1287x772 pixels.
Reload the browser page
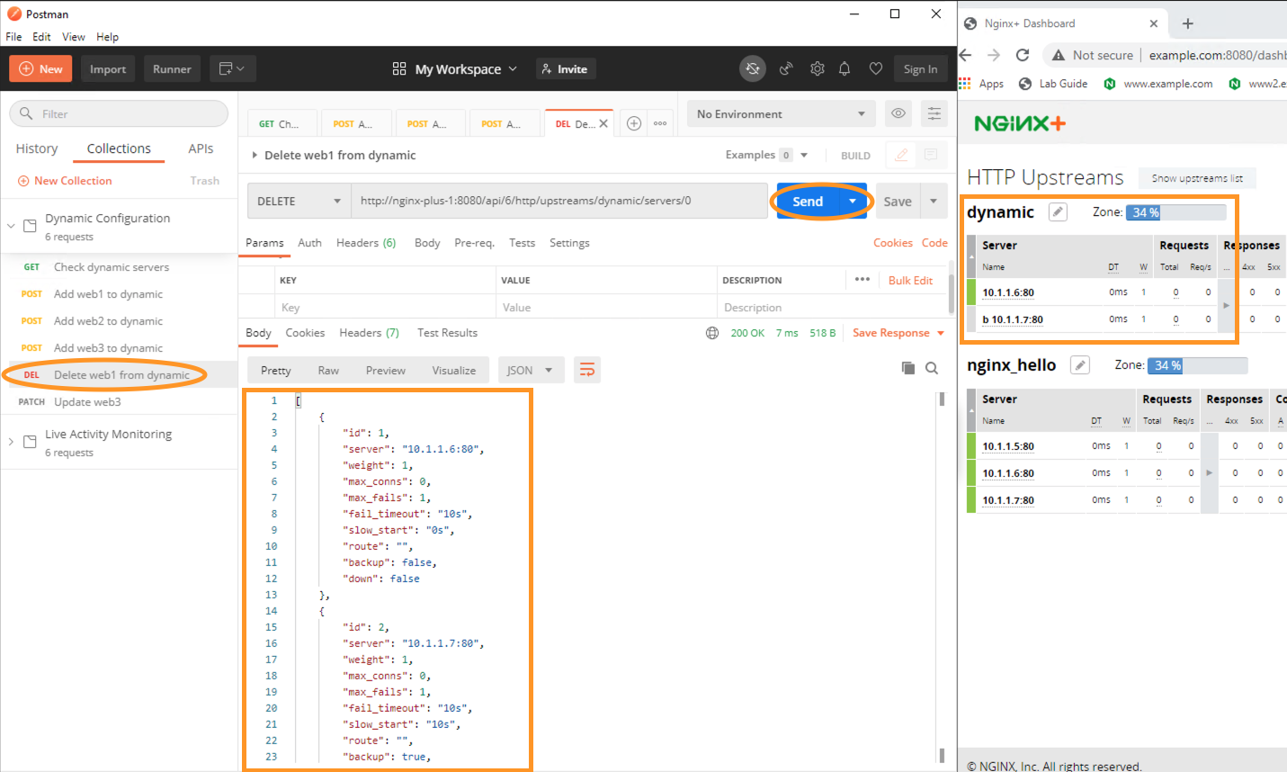pos(1023,55)
